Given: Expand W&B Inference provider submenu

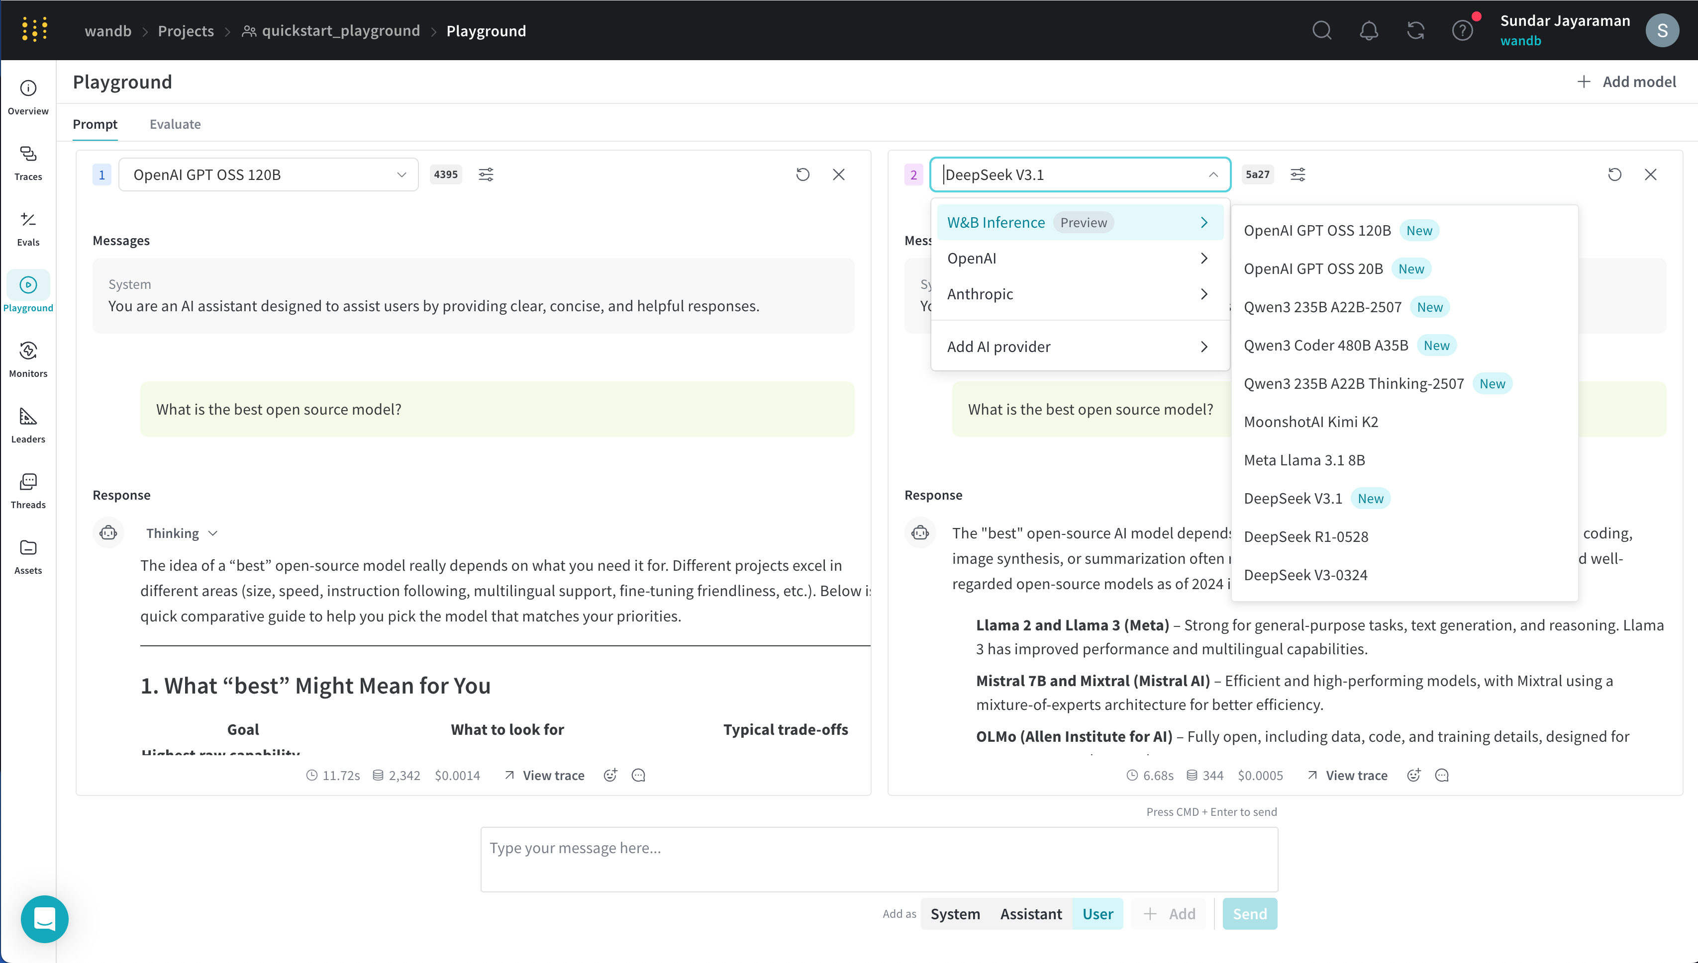Looking at the screenshot, I should [x=1080, y=222].
